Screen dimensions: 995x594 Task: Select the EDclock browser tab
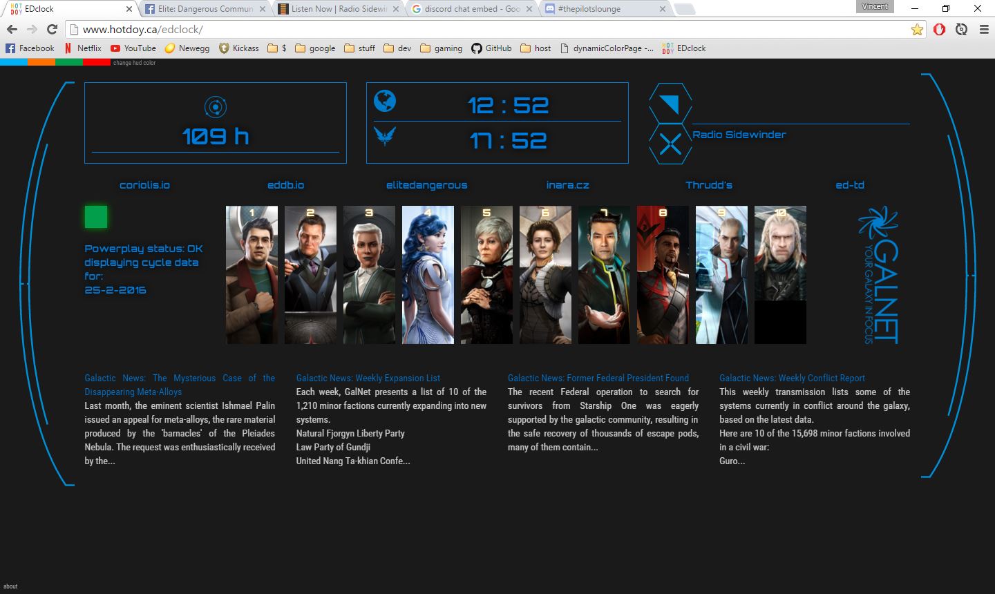point(71,9)
